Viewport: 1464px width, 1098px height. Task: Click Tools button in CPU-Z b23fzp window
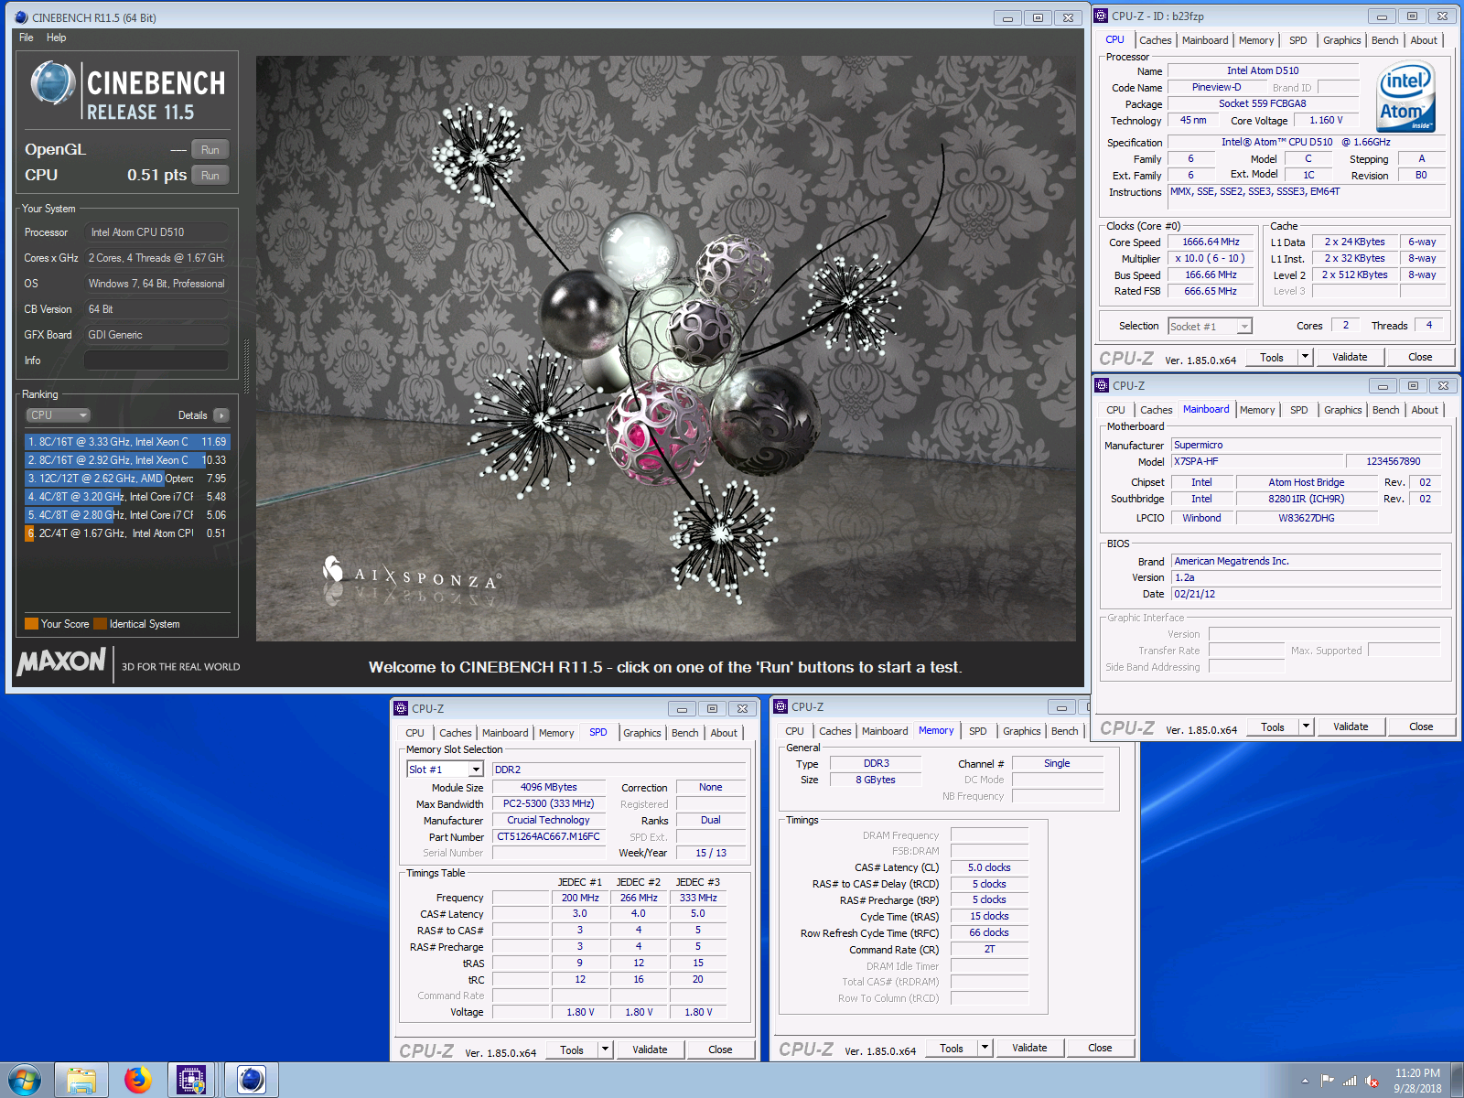tap(1272, 357)
